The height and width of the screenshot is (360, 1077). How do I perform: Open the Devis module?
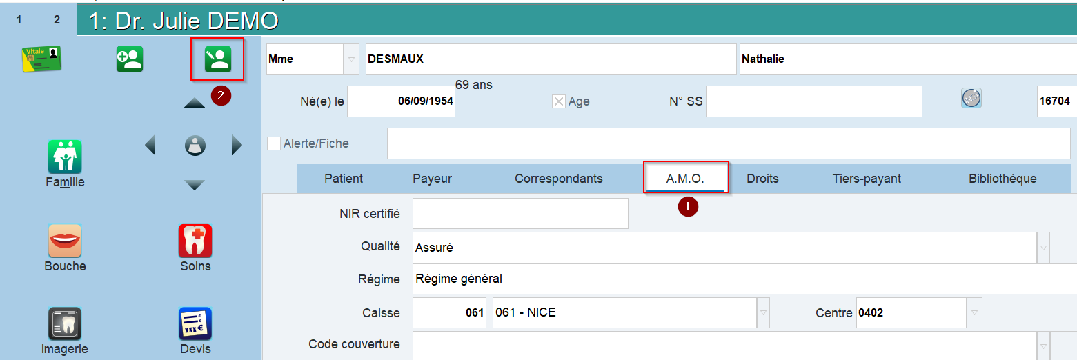point(195,331)
